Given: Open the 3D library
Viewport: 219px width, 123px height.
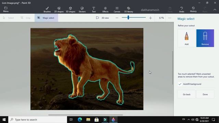Looking at the screenshot, I should click(x=129, y=10).
